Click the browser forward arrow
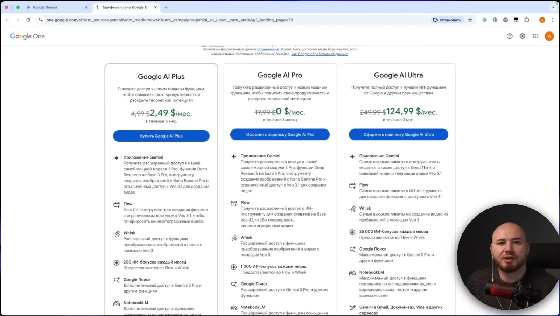 pos(17,20)
